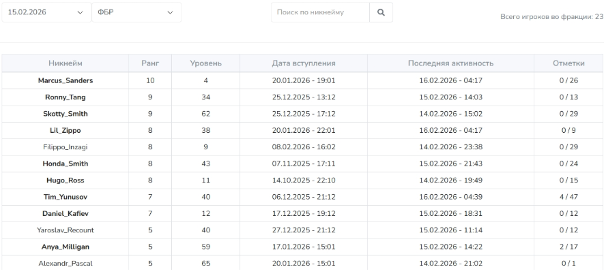Click join date 20.01.2026 - 15:01
The image size is (606, 280).
click(x=304, y=264)
